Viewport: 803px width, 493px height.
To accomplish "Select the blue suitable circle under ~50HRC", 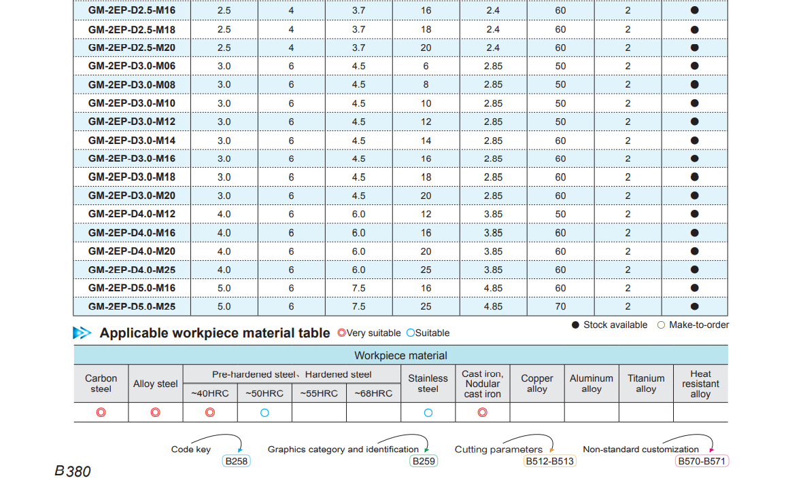I will point(264,412).
